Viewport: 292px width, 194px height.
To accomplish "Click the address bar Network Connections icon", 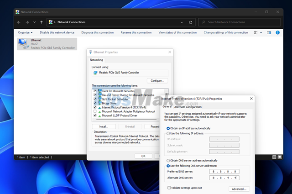I will (51, 22).
